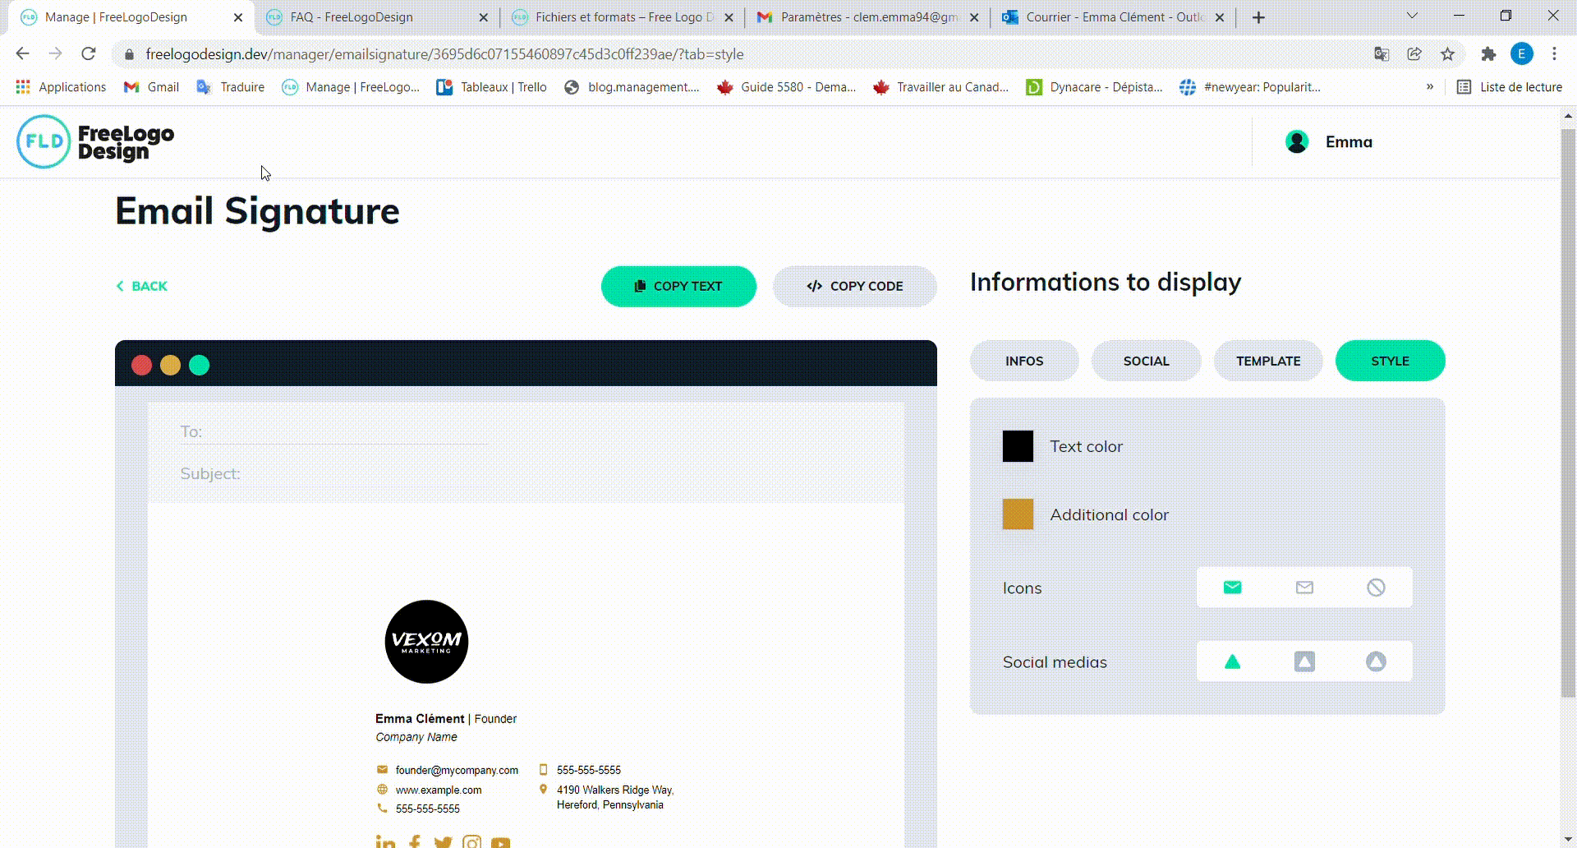Switch to the SOCIAL tab
The height and width of the screenshot is (848, 1577).
click(1146, 361)
